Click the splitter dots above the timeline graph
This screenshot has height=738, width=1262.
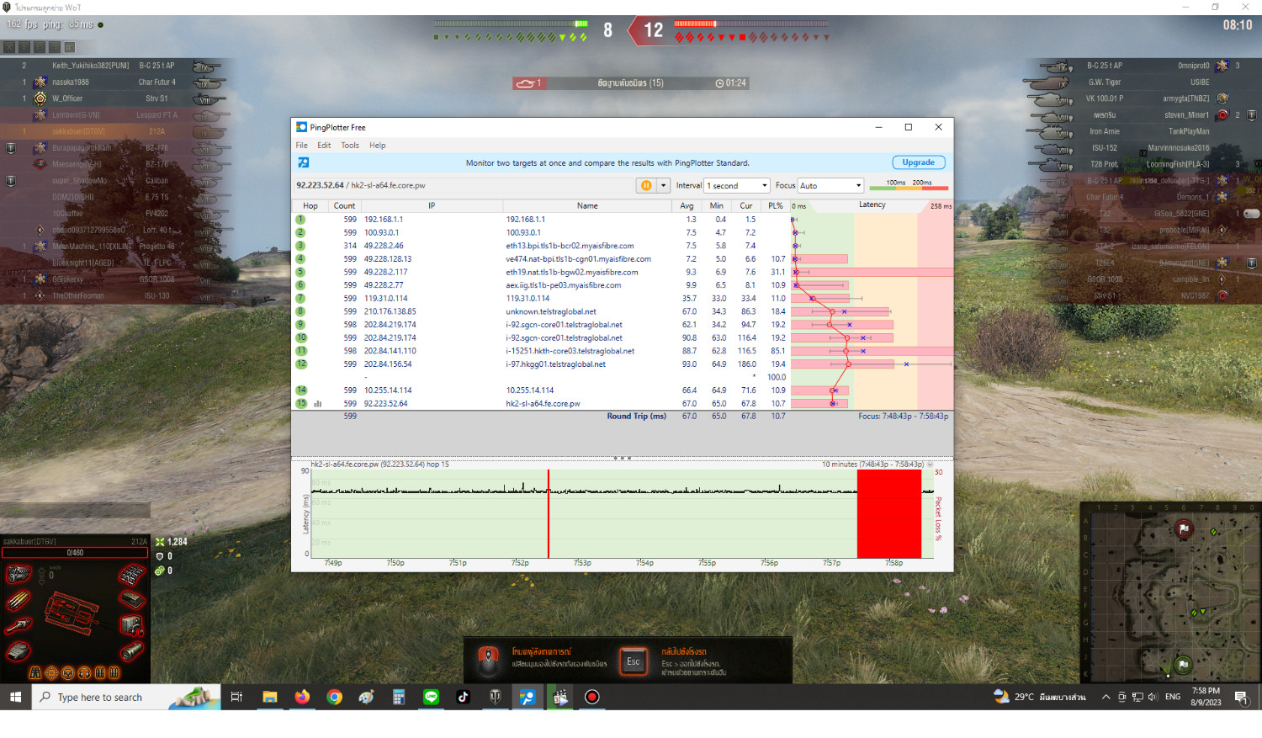point(623,459)
